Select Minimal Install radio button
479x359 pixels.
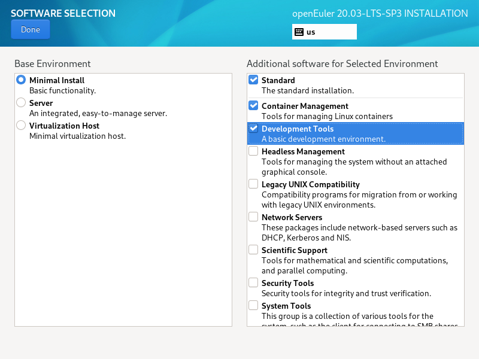click(x=21, y=80)
